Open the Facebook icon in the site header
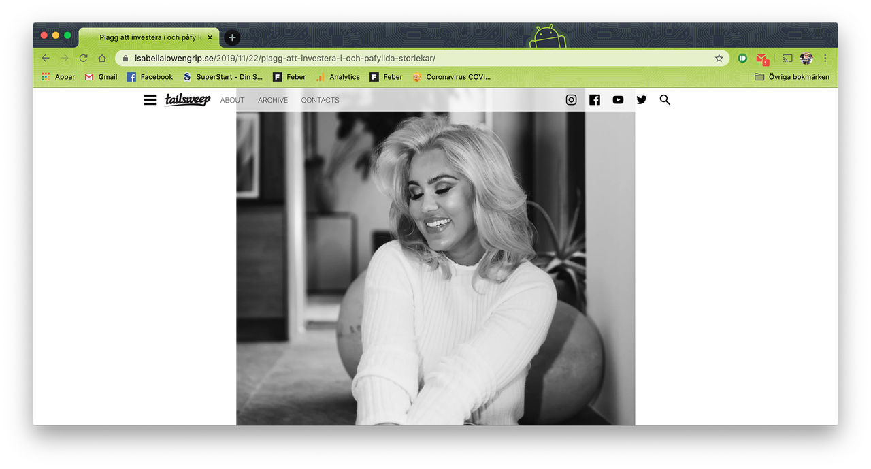Viewport: 871px width, 469px height. (x=594, y=99)
